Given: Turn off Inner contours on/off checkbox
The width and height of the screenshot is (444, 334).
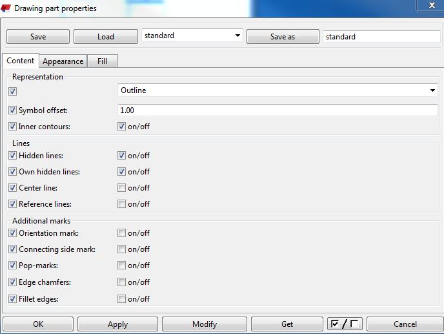Looking at the screenshot, I should pyautogui.click(x=121, y=127).
